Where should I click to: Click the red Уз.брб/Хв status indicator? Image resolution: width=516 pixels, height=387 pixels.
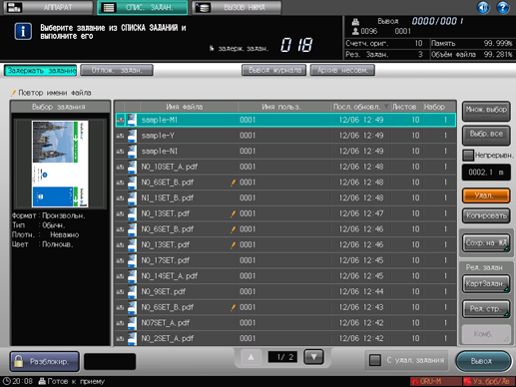[x=490, y=381]
